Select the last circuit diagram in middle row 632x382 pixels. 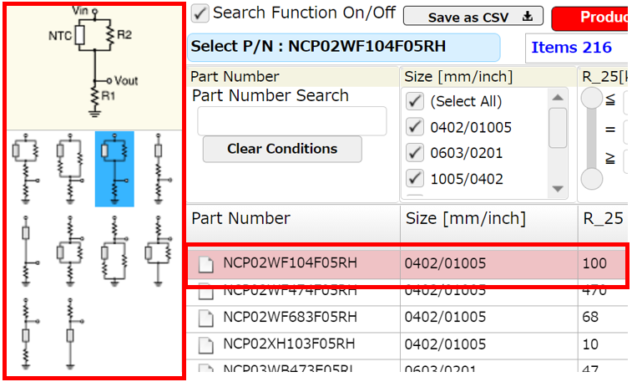pos(158,249)
